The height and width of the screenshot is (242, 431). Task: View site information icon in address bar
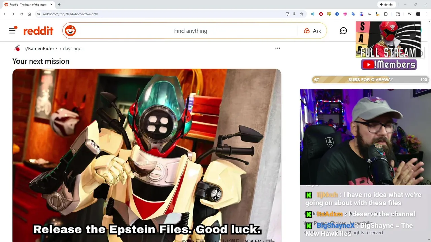39,14
